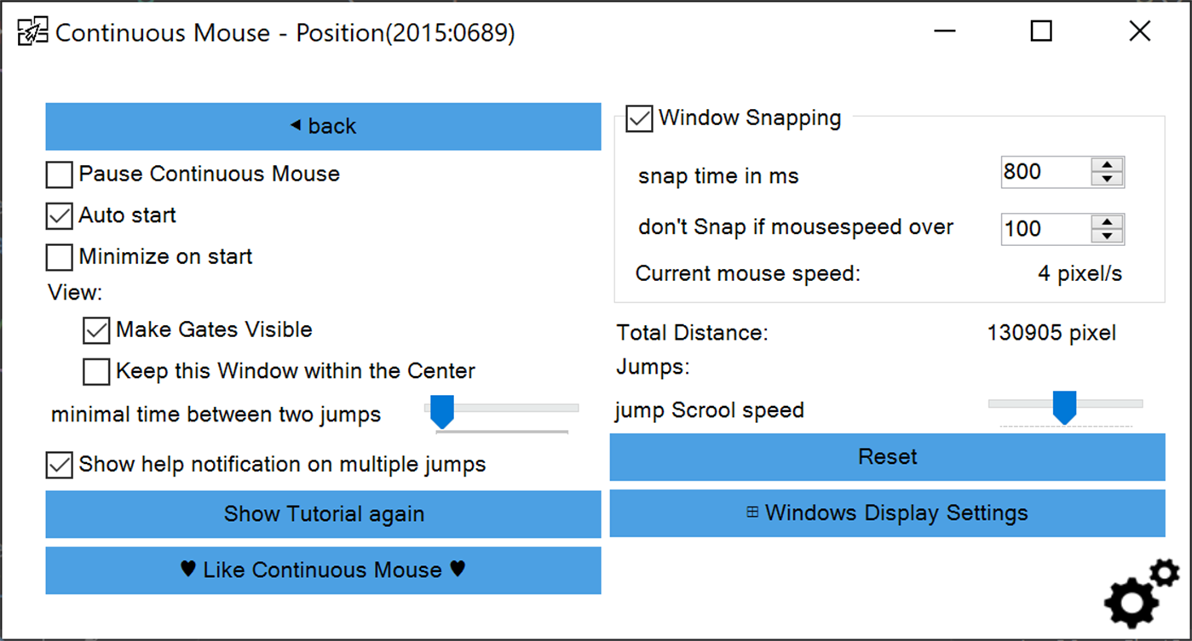Open Windows Display Settings
The image size is (1192, 641).
(x=887, y=513)
